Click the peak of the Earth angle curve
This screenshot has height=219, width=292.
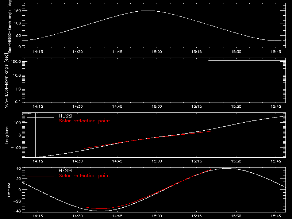(148, 11)
